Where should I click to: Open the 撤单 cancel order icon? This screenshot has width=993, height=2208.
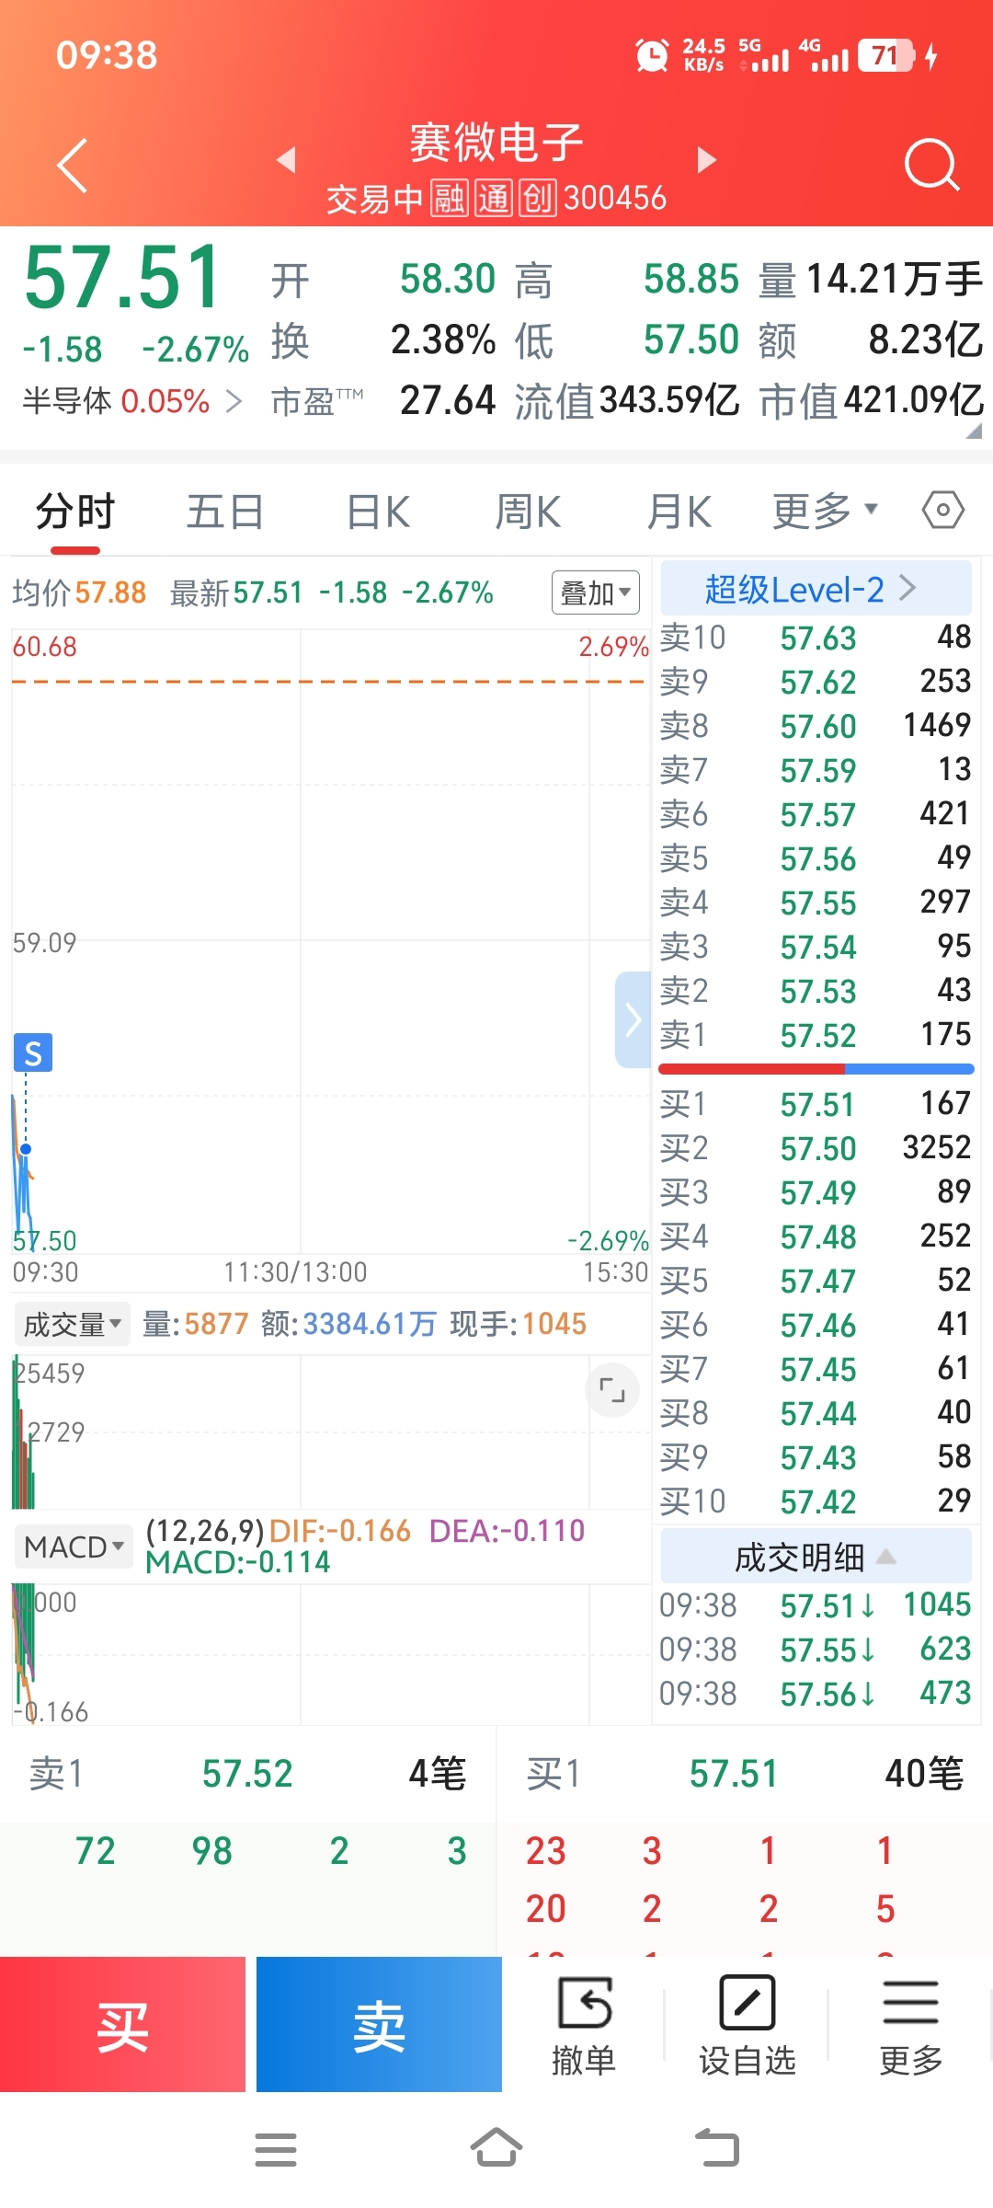584,2025
